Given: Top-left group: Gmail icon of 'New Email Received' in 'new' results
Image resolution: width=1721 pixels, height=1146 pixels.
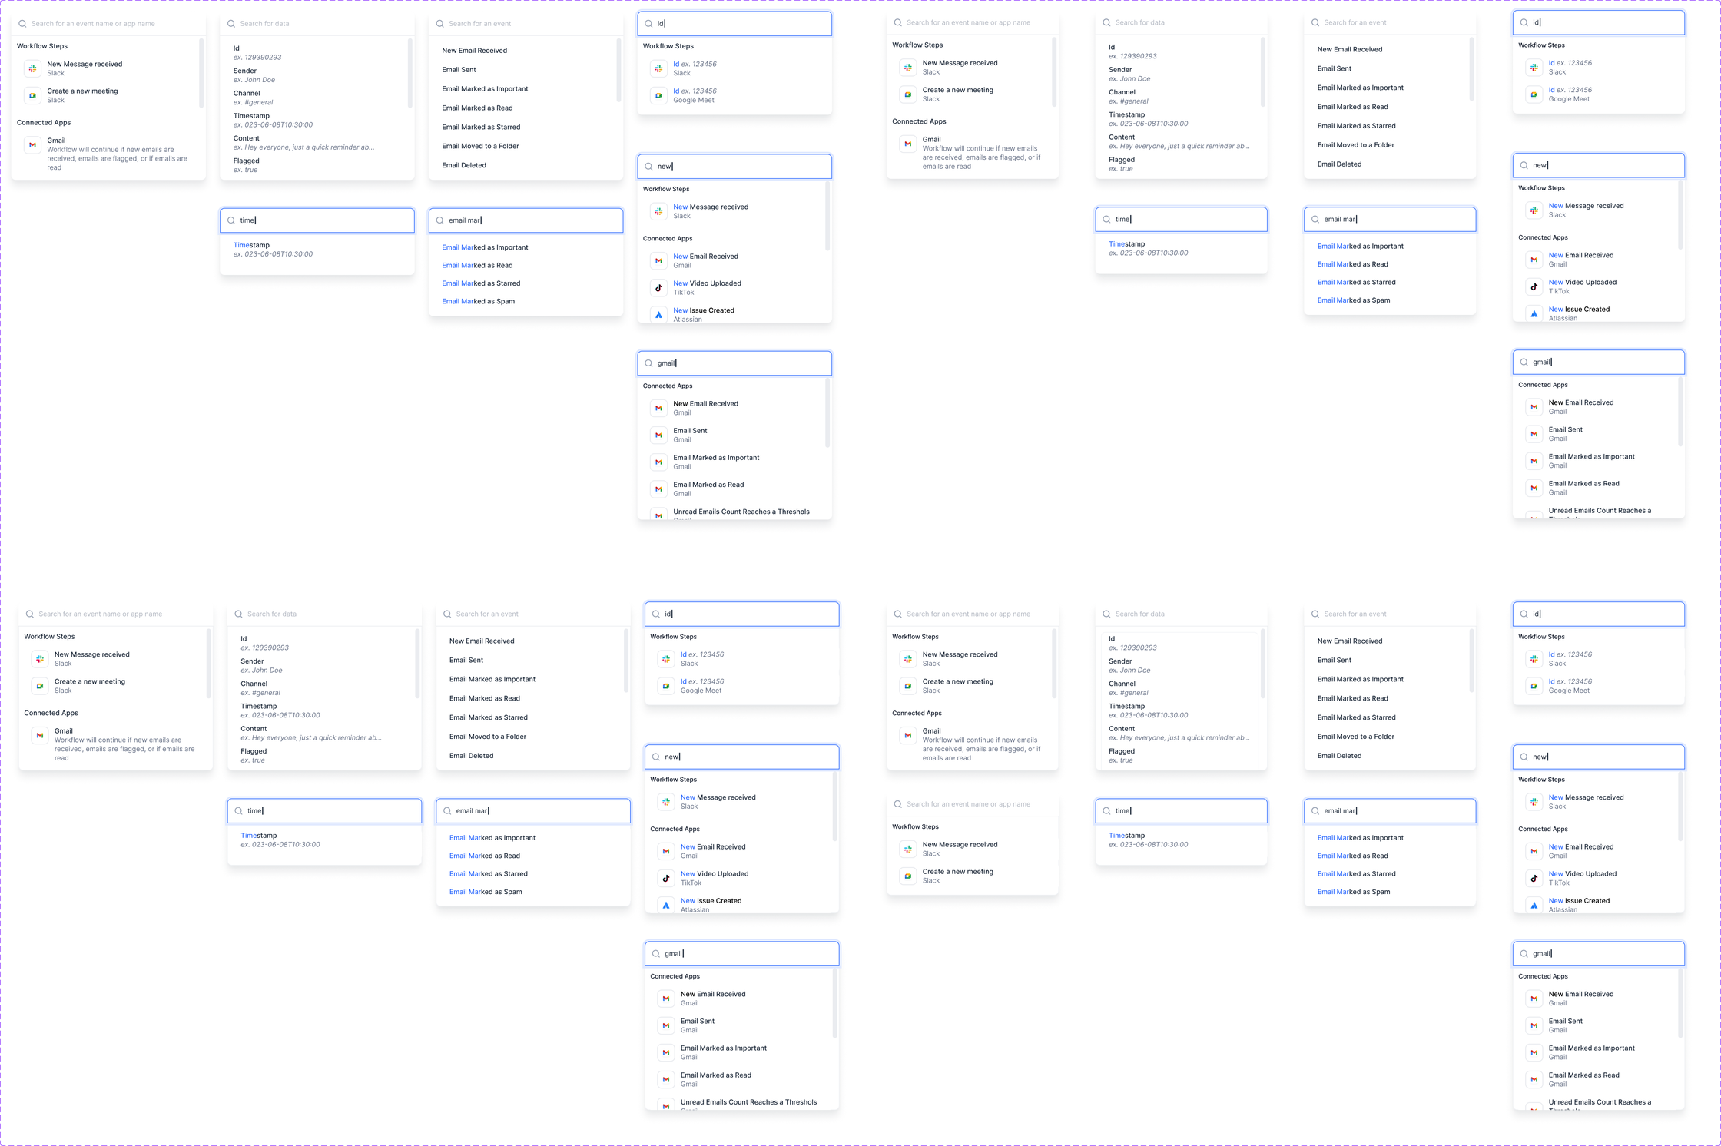Looking at the screenshot, I should [658, 261].
